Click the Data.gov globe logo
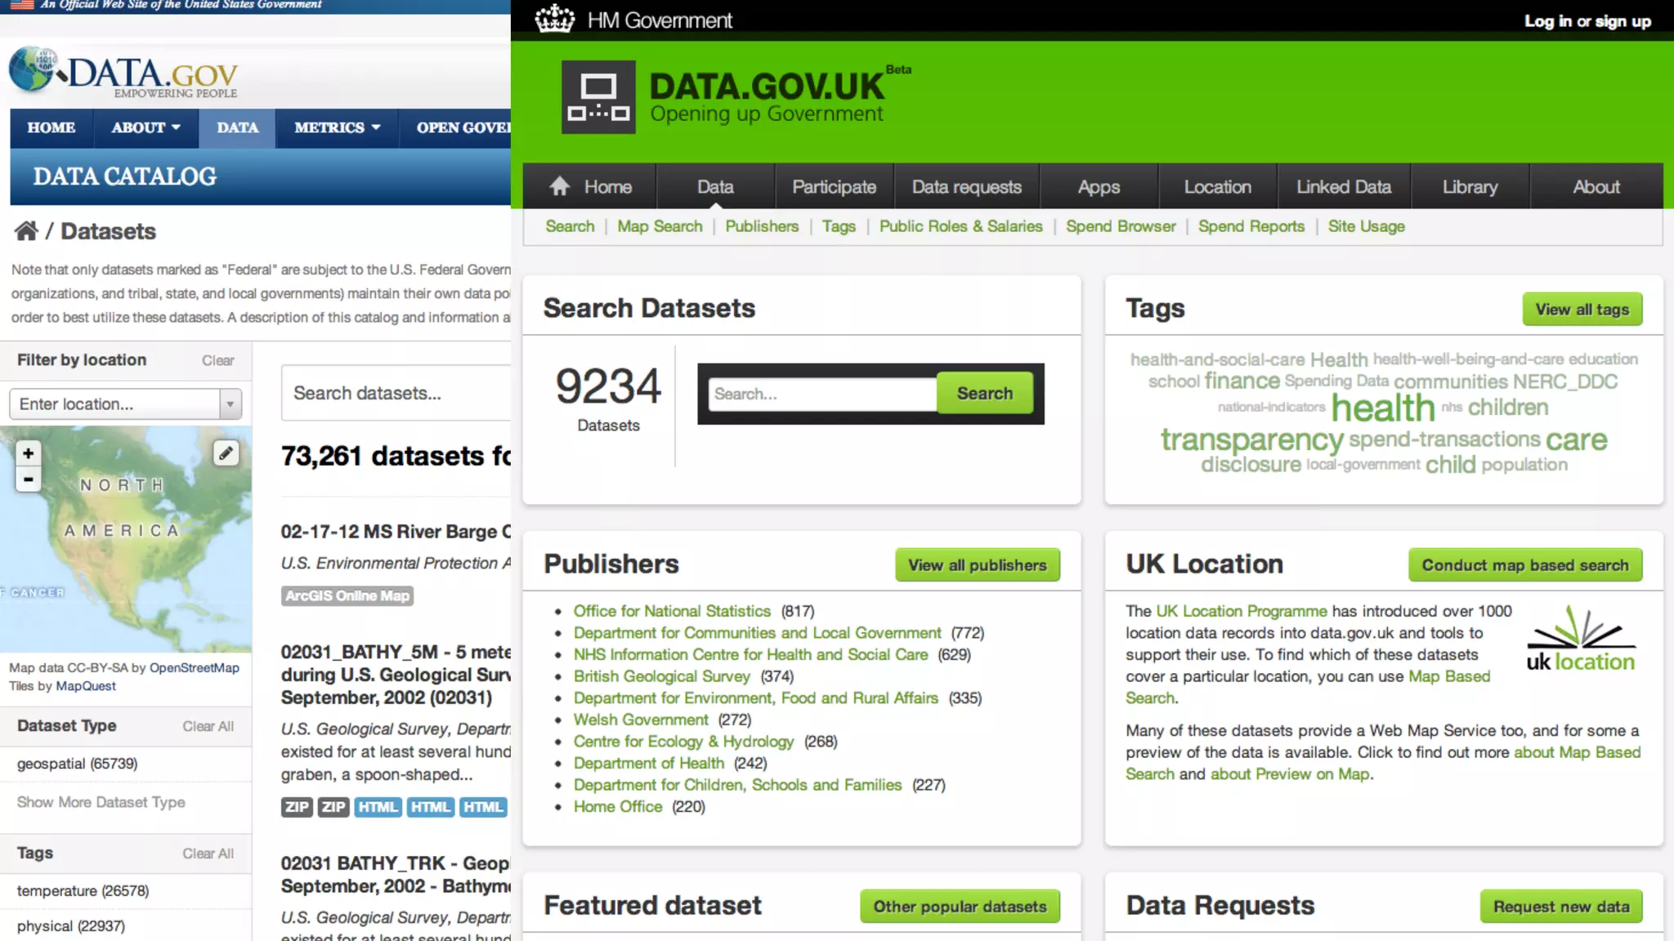The image size is (1674, 941). (x=33, y=69)
